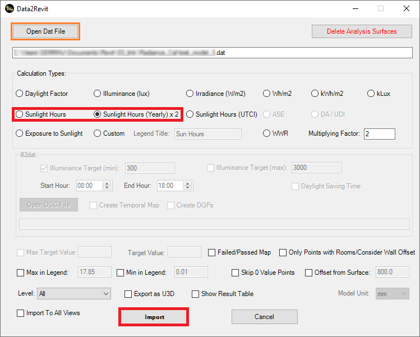This screenshot has width=420, height=337.
Task: Select the plain Sunlight Hours radio button
Action: pos(19,114)
